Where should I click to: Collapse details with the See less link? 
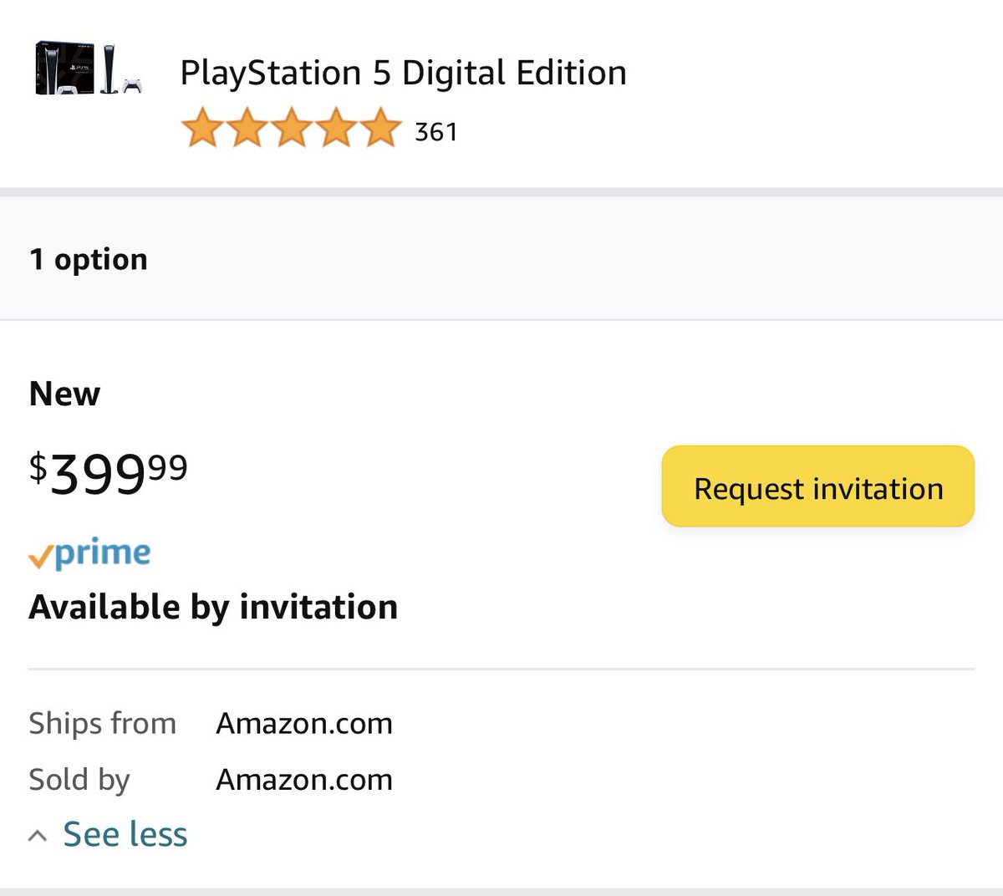(125, 834)
